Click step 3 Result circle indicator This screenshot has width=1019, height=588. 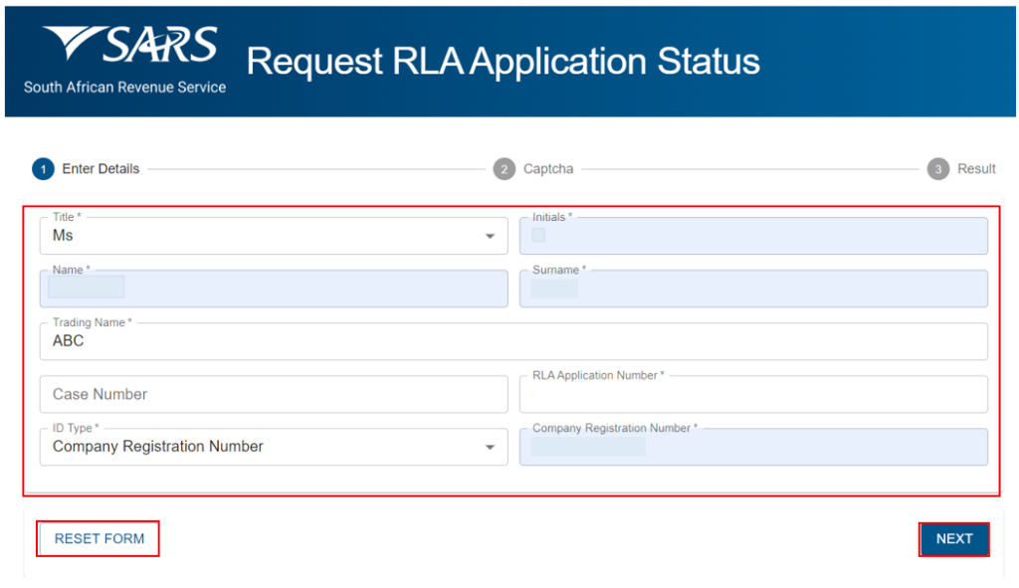[937, 169]
